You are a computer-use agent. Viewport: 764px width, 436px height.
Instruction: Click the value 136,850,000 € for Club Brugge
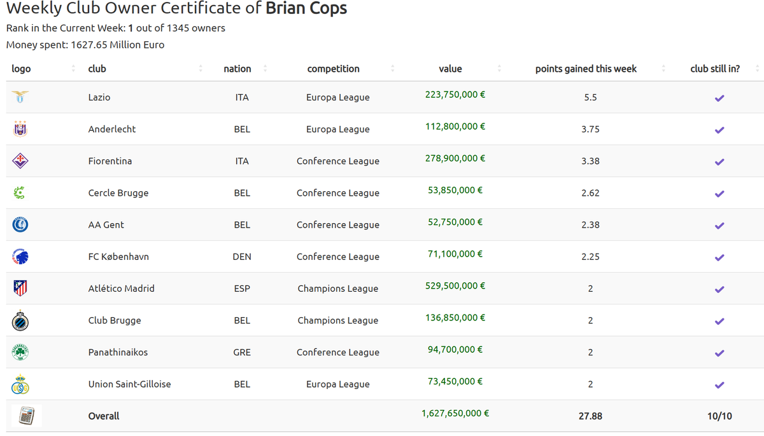click(x=455, y=317)
